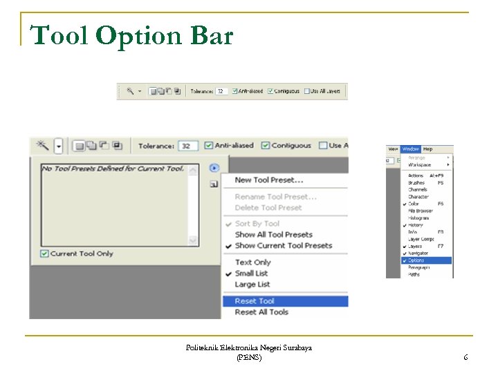Click 'No Tool Presets Defined for Current Tool.' text
The height and width of the screenshot is (373, 498).
point(113,169)
